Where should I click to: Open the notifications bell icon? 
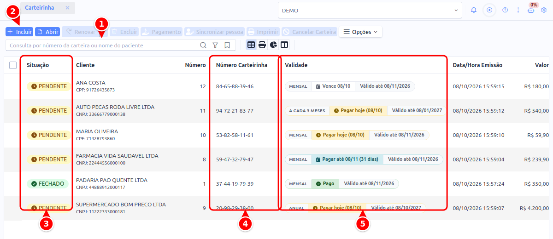[x=474, y=10]
